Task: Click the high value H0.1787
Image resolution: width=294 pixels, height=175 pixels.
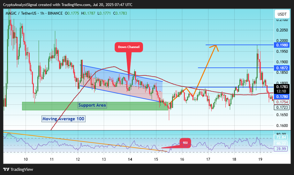Action: click(88, 13)
